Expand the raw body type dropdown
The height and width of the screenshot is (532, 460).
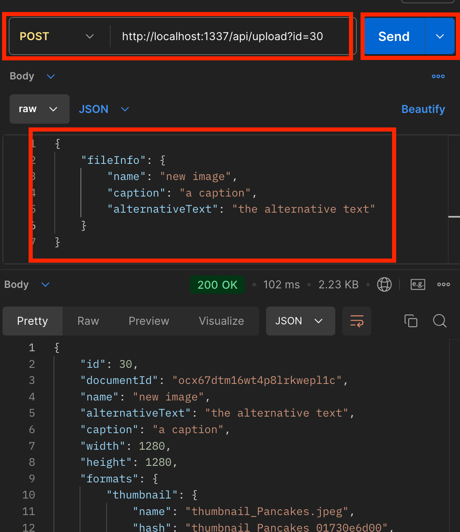coord(39,109)
